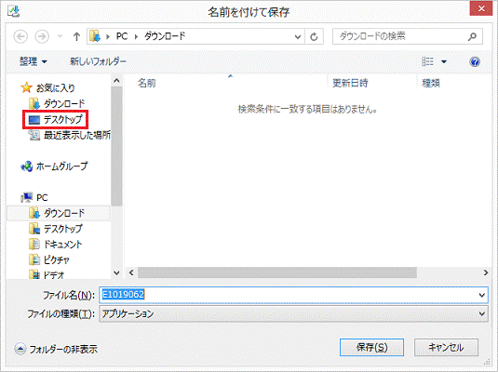Screen dimensions: 498x372
Task: Click the folder icon in address bar
Action: click(95, 36)
